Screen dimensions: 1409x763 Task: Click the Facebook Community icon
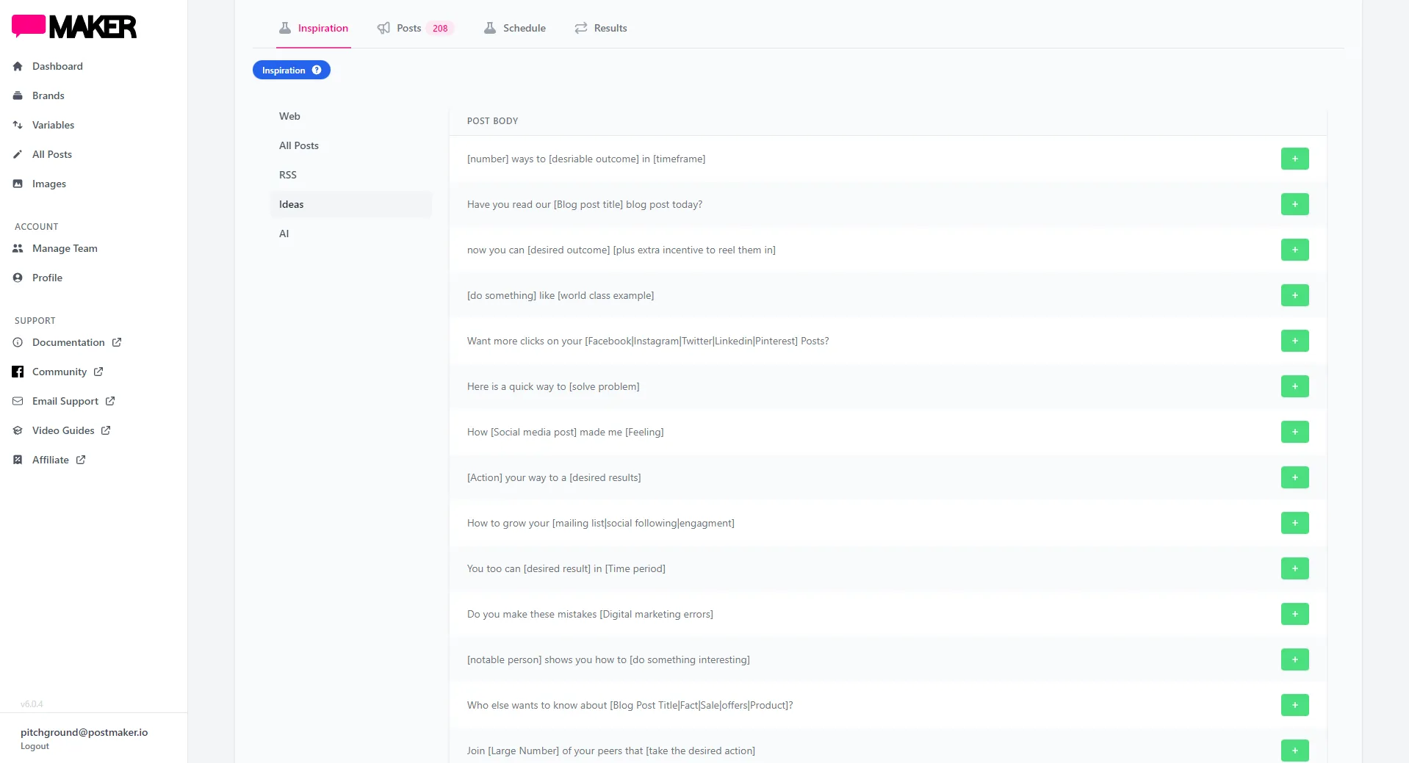click(18, 372)
